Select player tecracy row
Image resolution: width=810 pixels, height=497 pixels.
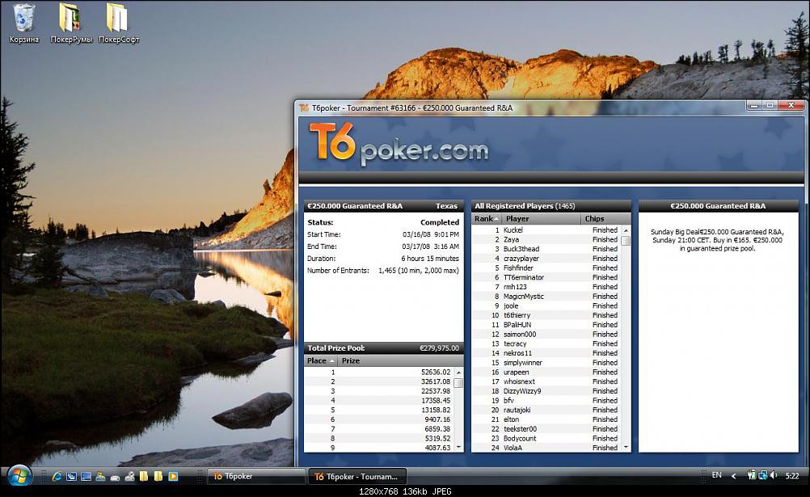tap(546, 343)
